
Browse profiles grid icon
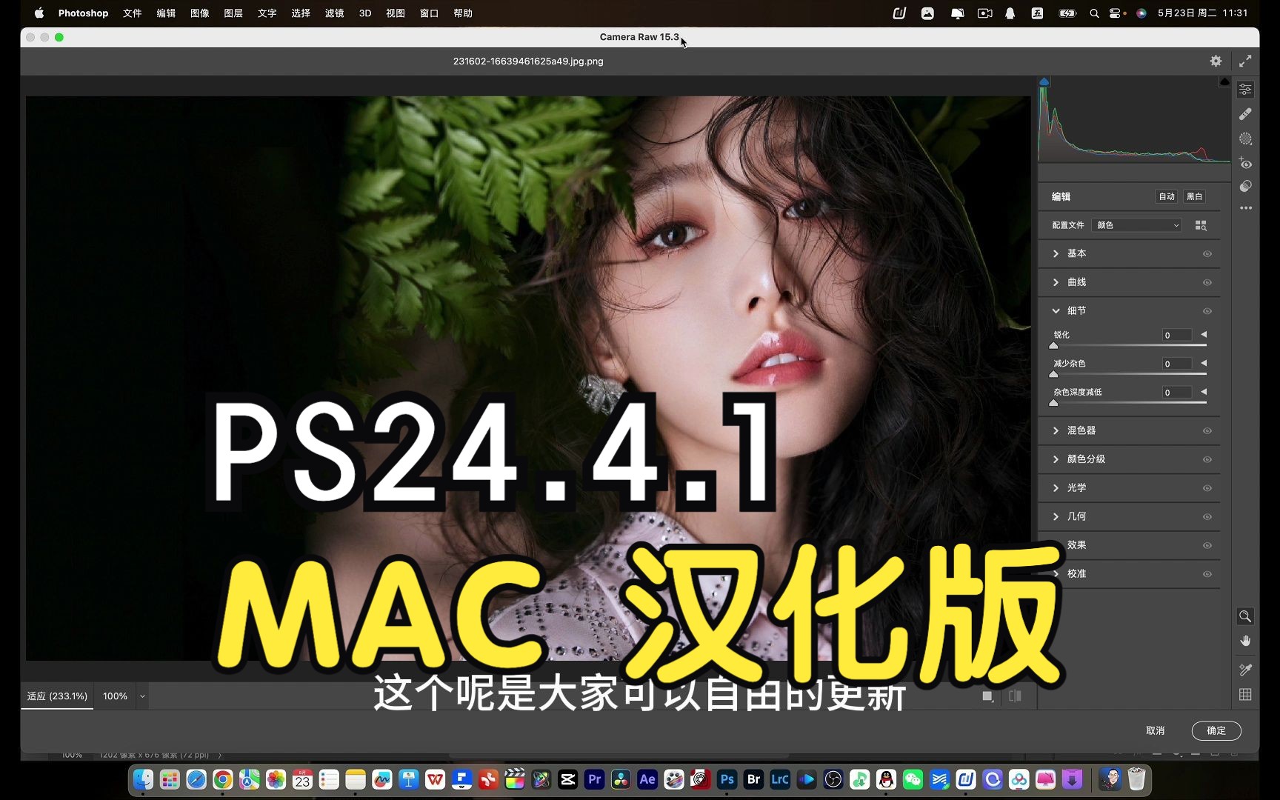coord(1201,225)
